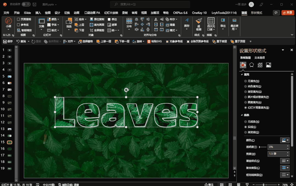Toggle the 自动保存 autosave switch
This screenshot has height=186, width=296.
pyautogui.click(x=26, y=4)
